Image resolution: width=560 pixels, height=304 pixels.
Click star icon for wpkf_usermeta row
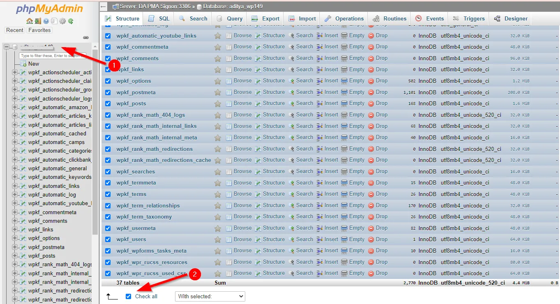pyautogui.click(x=218, y=228)
